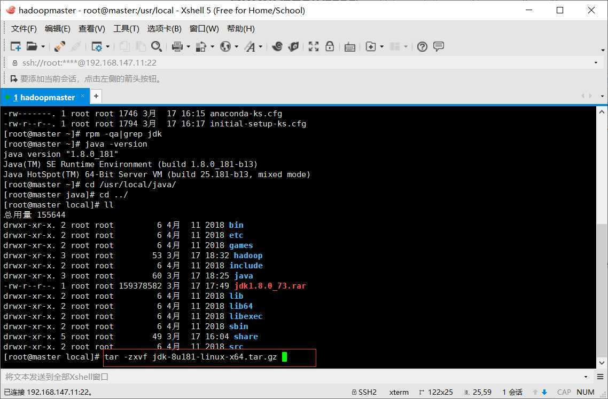Click the session Properties gear icon
608x399 pixels.
[x=97, y=46]
